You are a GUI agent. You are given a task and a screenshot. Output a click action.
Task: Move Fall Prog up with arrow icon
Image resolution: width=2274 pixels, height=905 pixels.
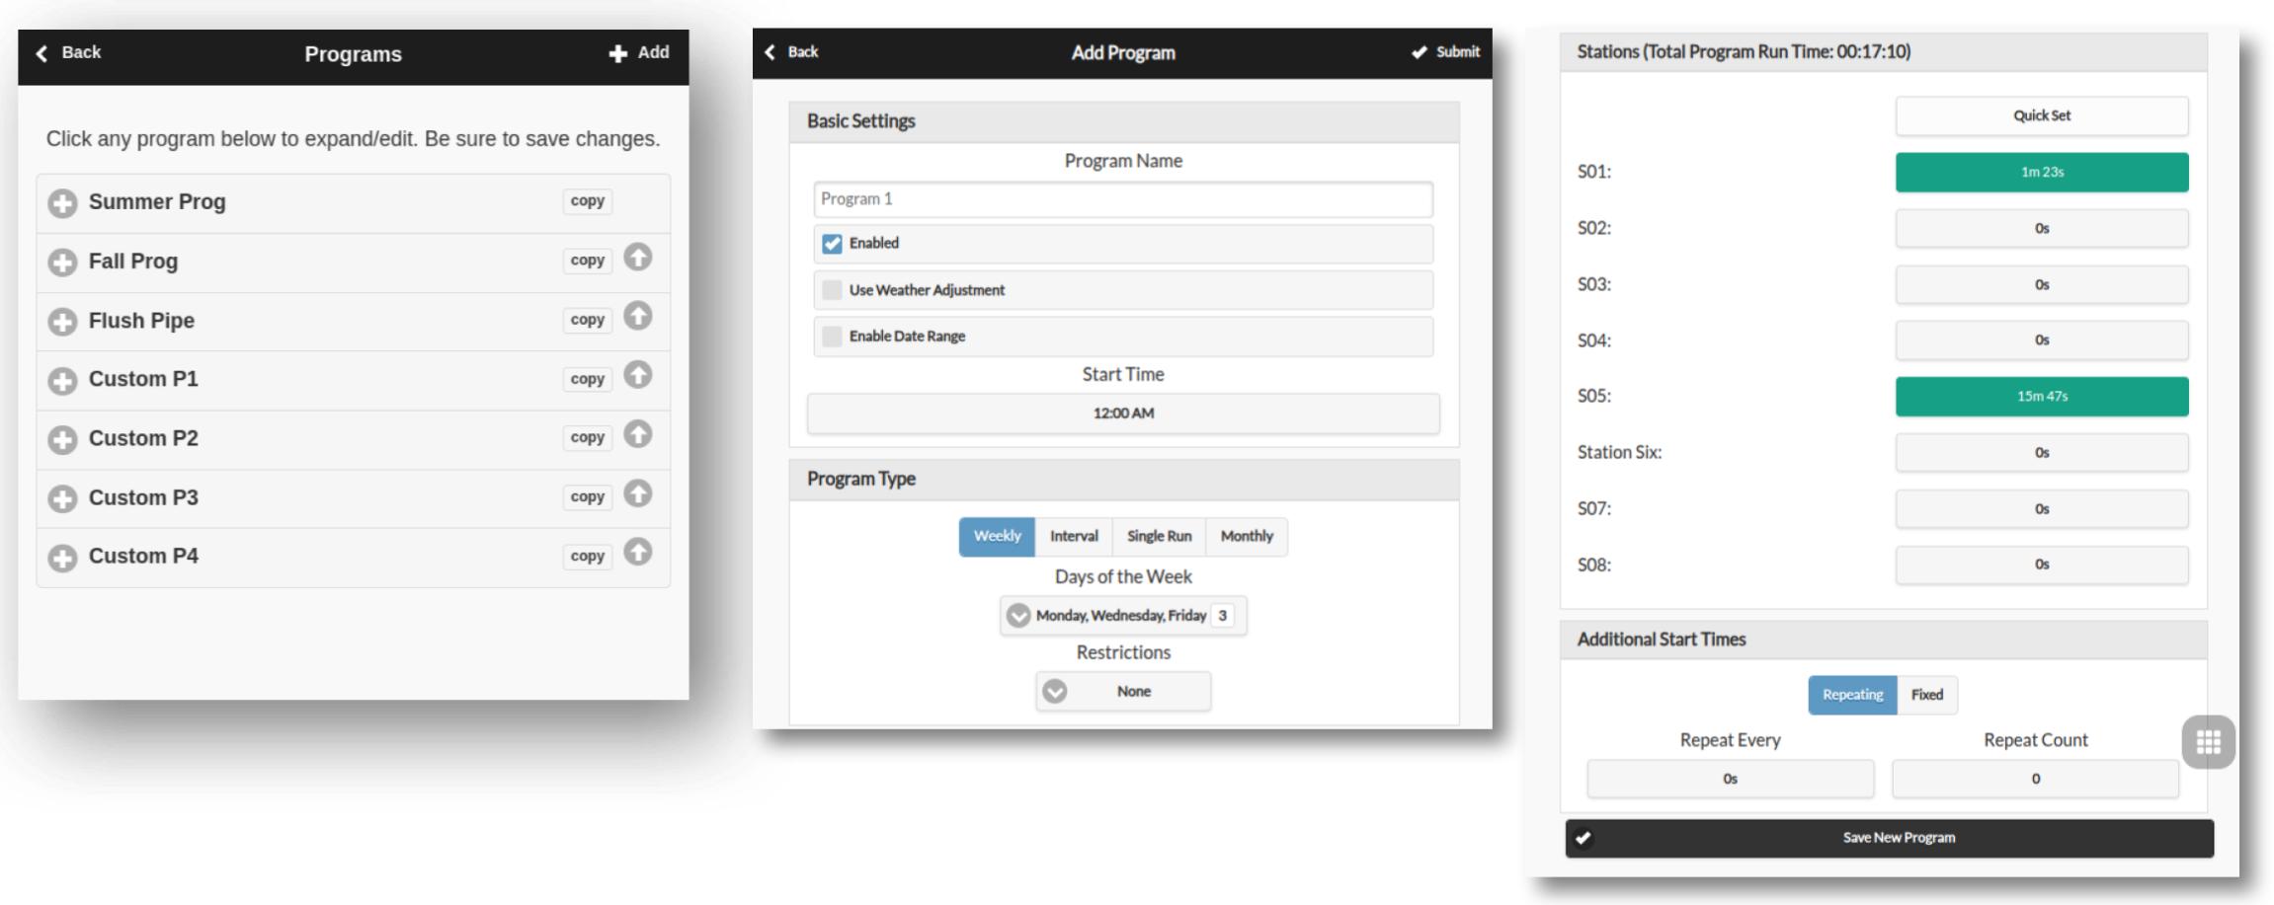point(638,258)
